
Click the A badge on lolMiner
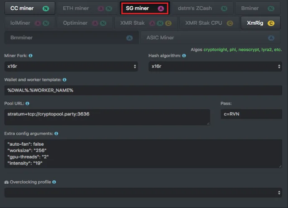coord(38,23)
